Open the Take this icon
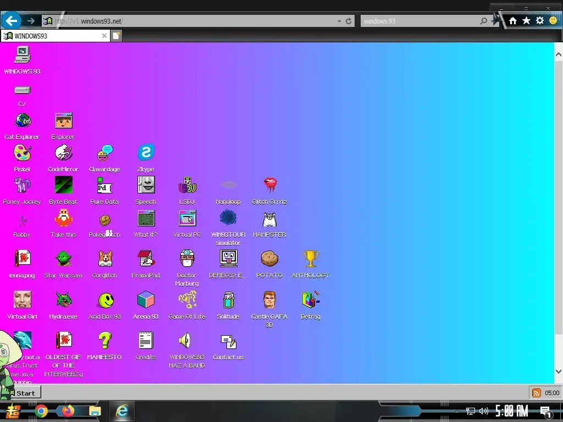Image resolution: width=563 pixels, height=422 pixels. (x=64, y=218)
